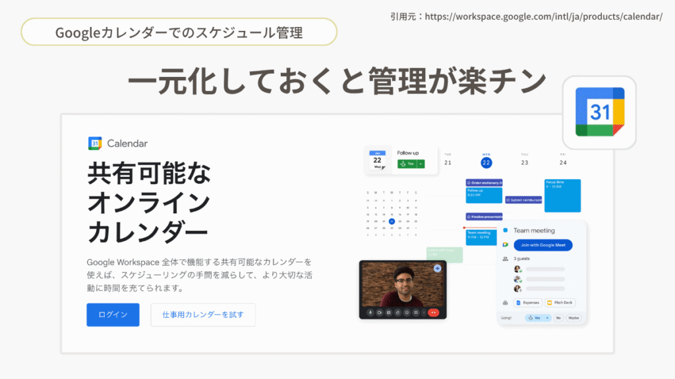This screenshot has width=675, height=379.
Task: Choose Maybe in the Going row
Action: (x=573, y=318)
